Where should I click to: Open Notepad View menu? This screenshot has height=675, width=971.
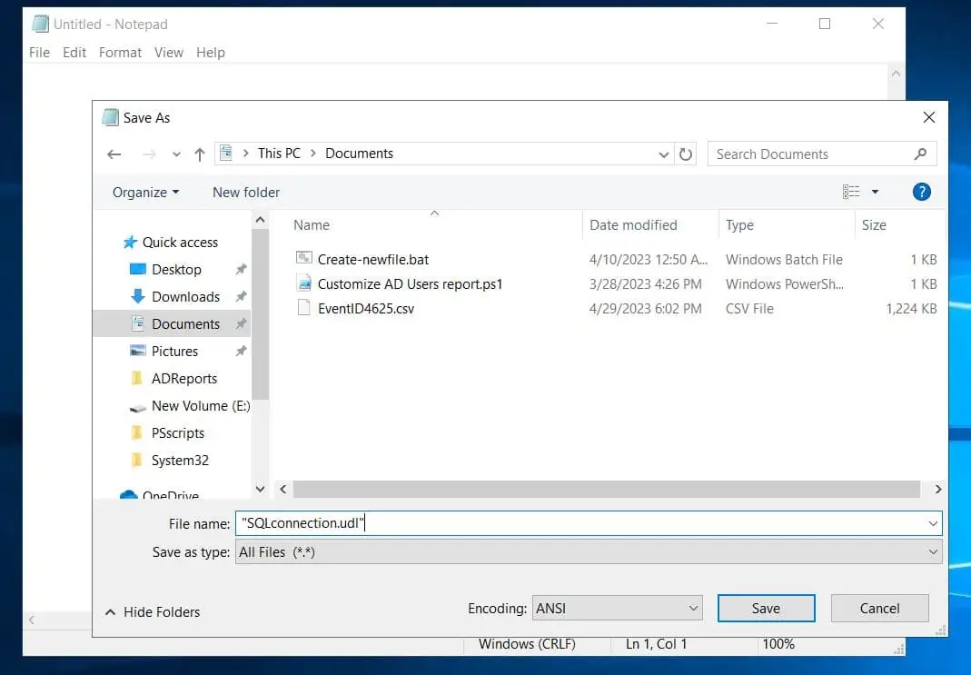168,53
